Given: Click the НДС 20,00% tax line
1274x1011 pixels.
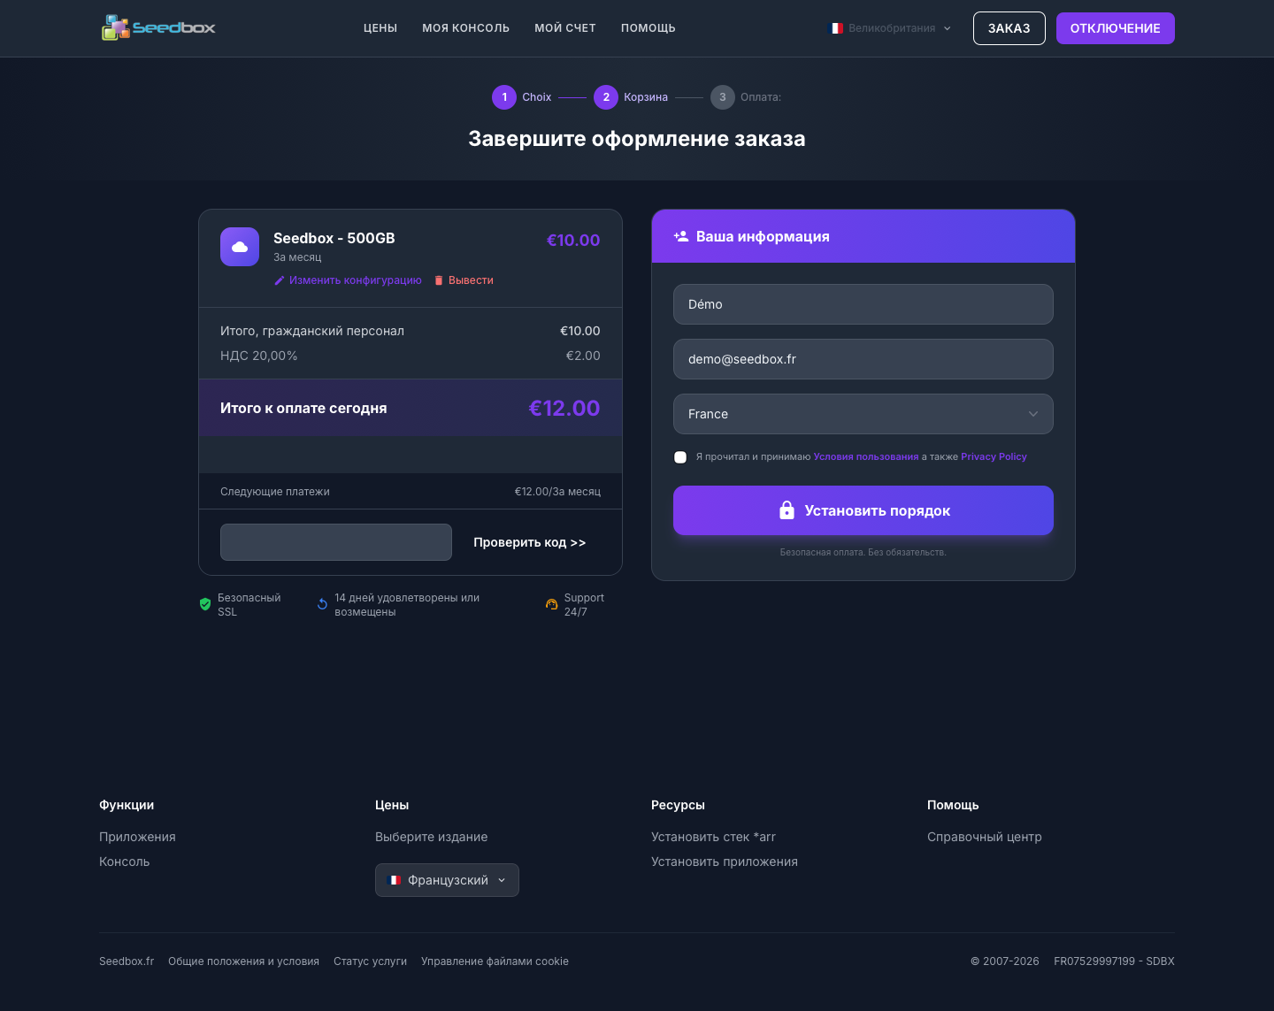Looking at the screenshot, I should (x=258, y=356).
